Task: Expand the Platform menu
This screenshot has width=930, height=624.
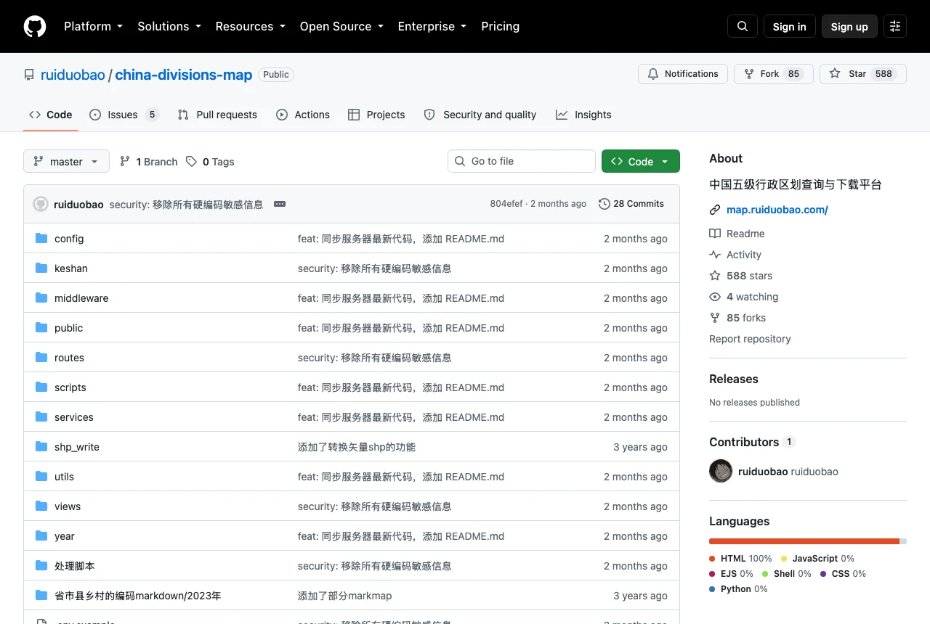Action: (94, 26)
